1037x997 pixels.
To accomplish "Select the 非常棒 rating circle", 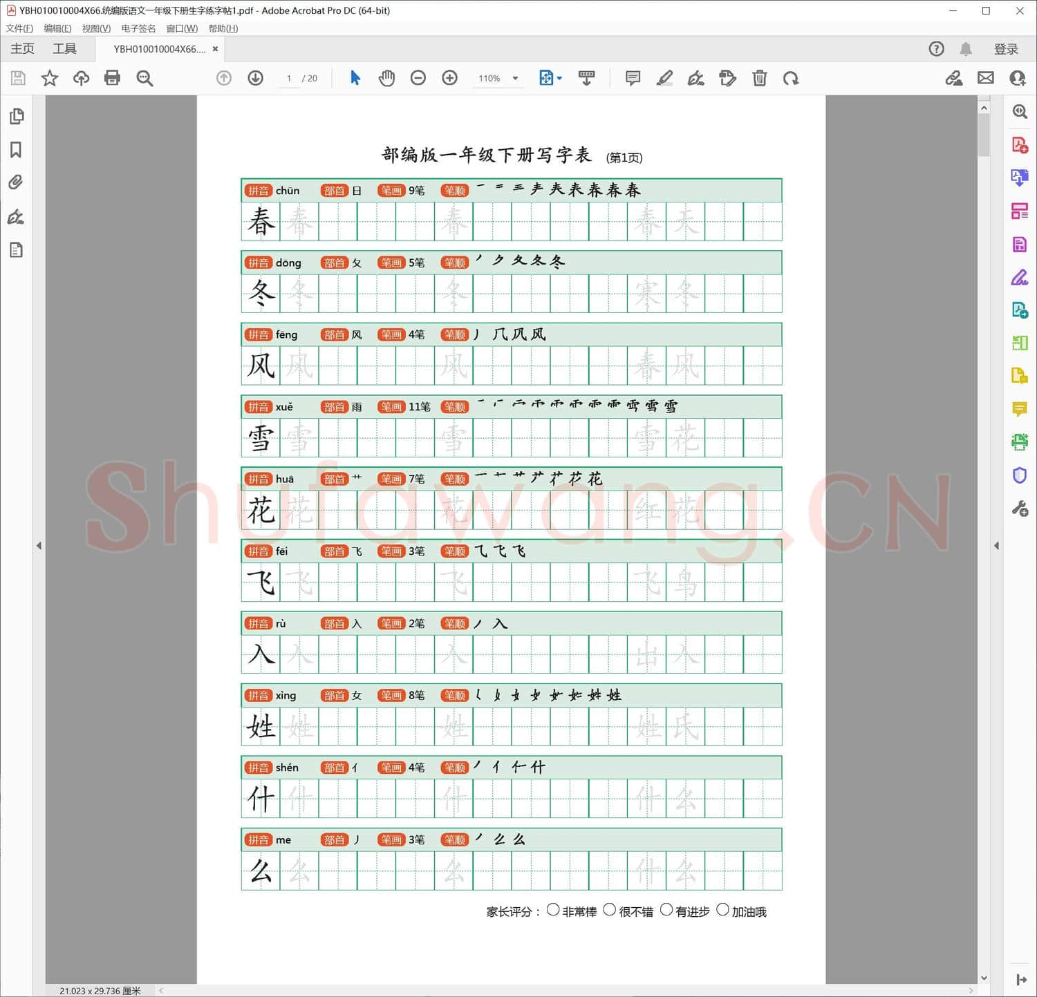I will point(552,910).
